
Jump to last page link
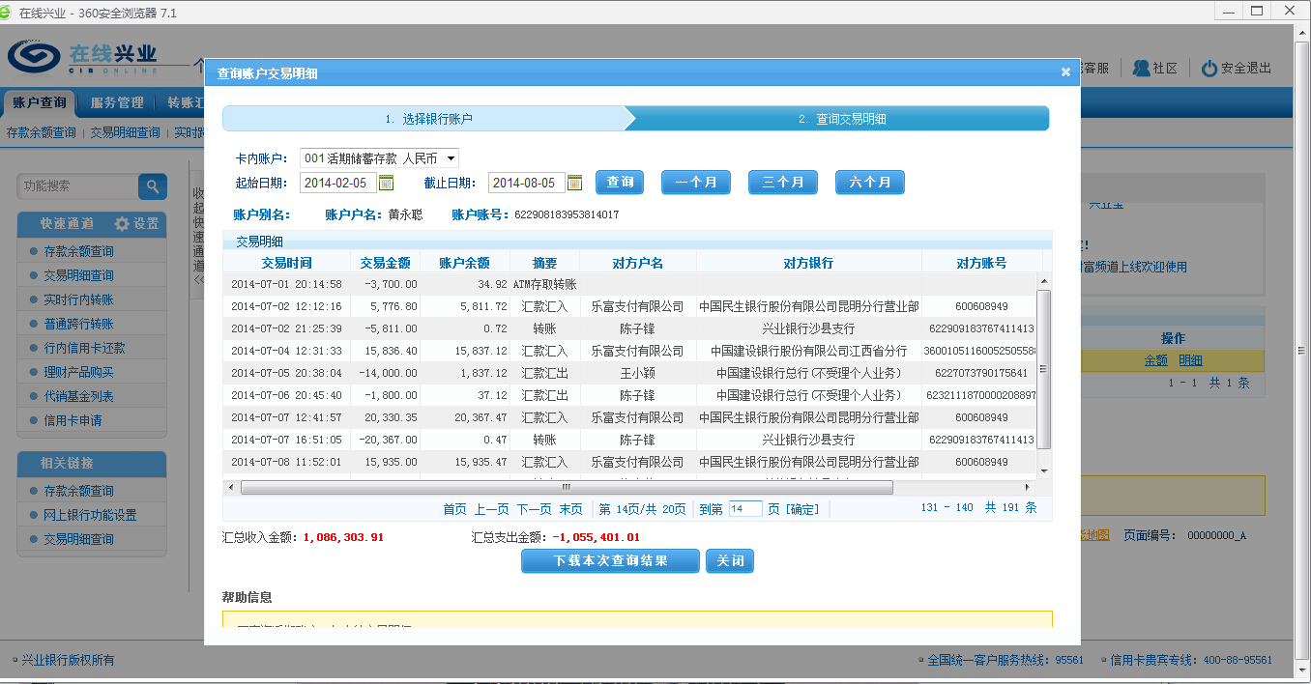(570, 509)
